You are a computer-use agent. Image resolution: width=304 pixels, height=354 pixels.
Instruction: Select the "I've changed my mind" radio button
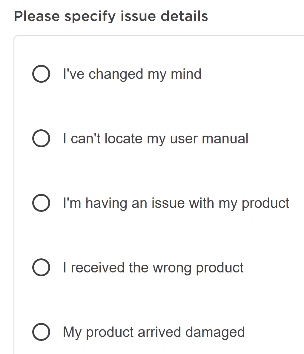[41, 74]
